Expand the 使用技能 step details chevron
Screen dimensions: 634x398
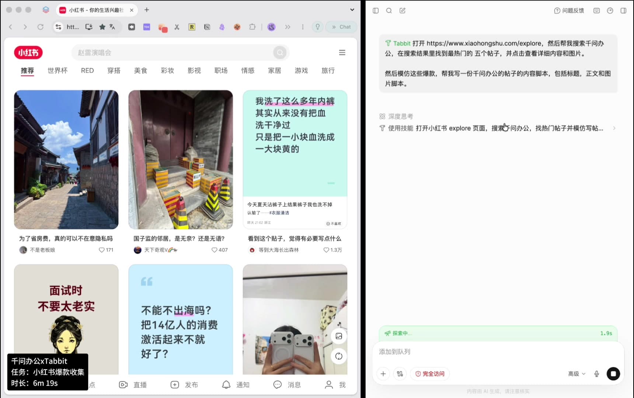point(614,128)
